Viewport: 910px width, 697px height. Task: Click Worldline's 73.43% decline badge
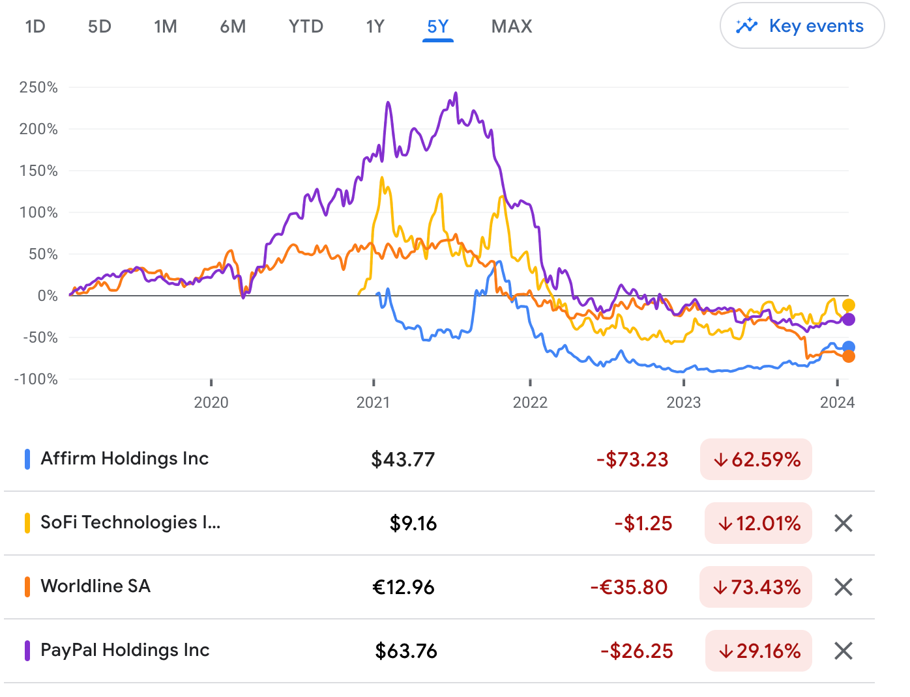pyautogui.click(x=756, y=587)
